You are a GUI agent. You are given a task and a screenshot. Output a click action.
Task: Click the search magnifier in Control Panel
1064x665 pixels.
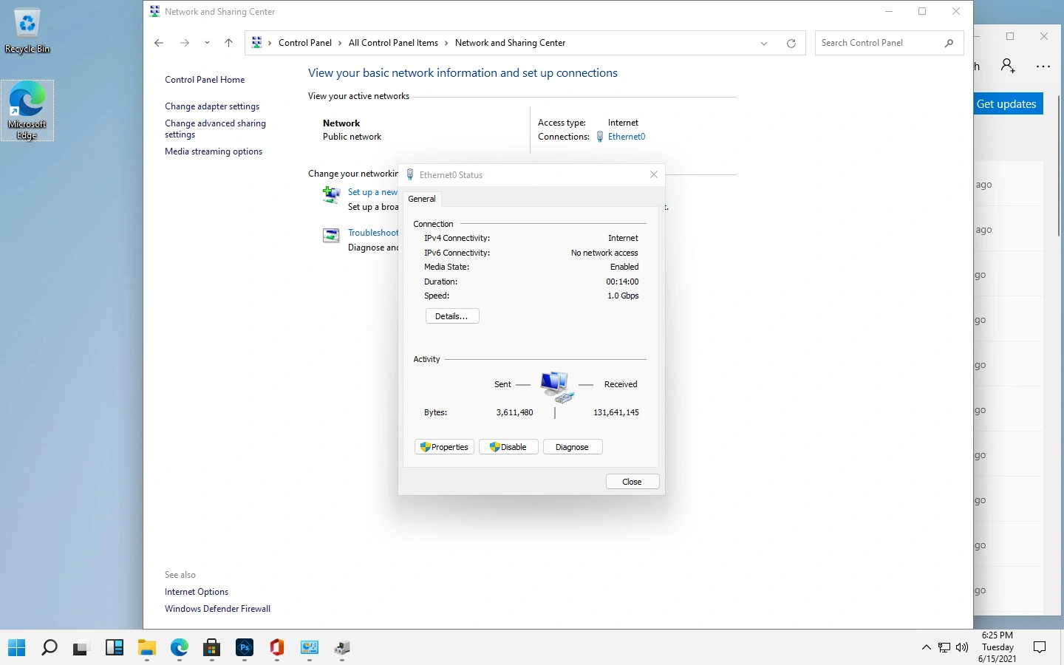click(949, 43)
